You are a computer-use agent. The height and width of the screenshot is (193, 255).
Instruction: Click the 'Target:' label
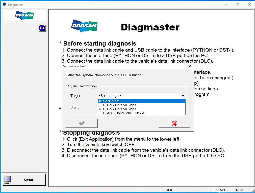(76, 96)
